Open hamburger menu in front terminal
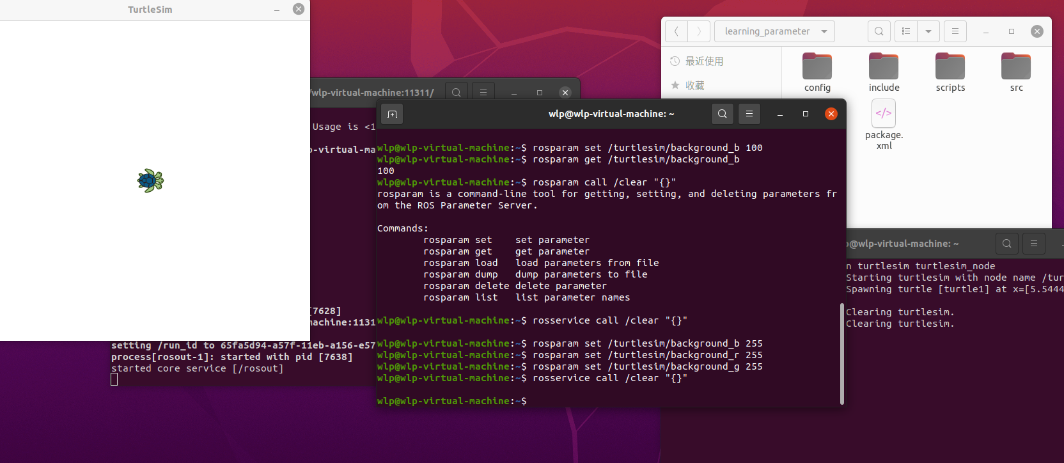Screen dimensions: 1064x463 [749, 114]
